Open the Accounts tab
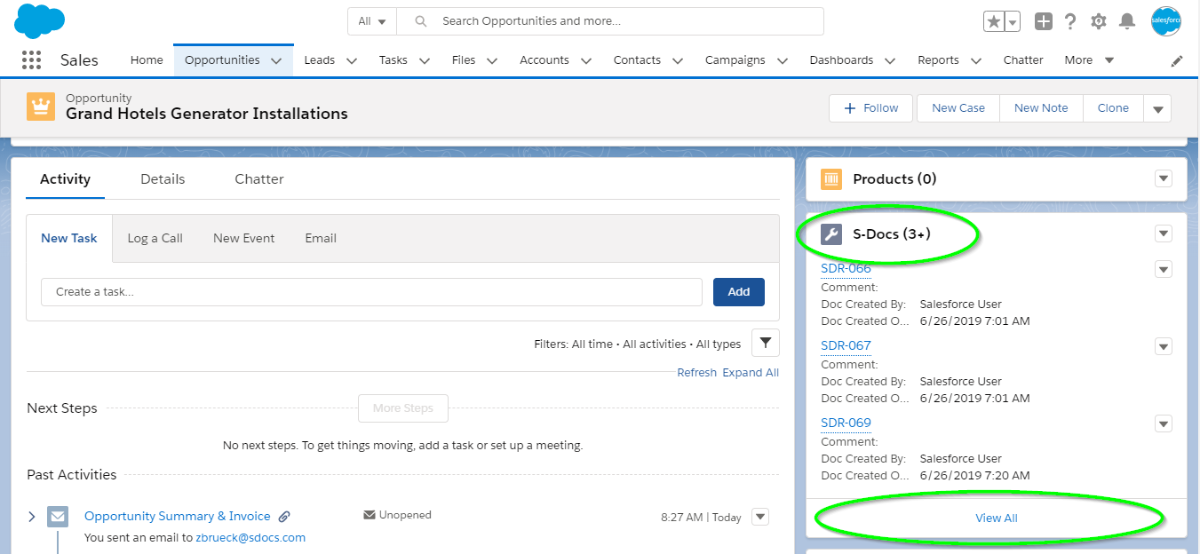The width and height of the screenshot is (1200, 554). pyautogui.click(x=544, y=60)
